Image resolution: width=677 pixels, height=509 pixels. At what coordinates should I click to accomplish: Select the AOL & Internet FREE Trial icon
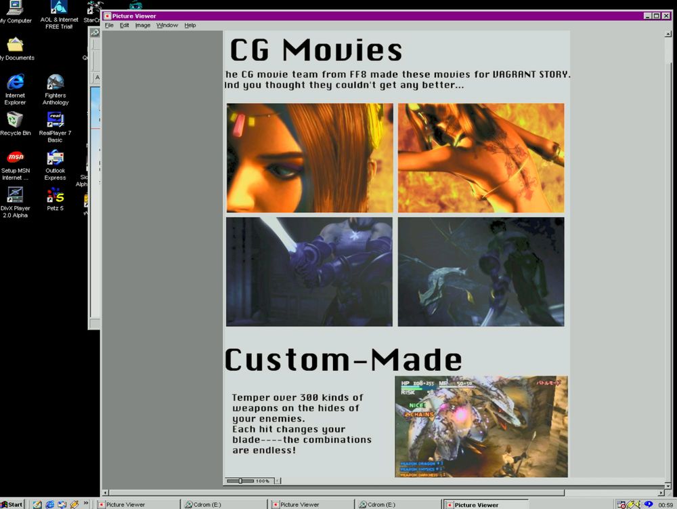point(59,15)
